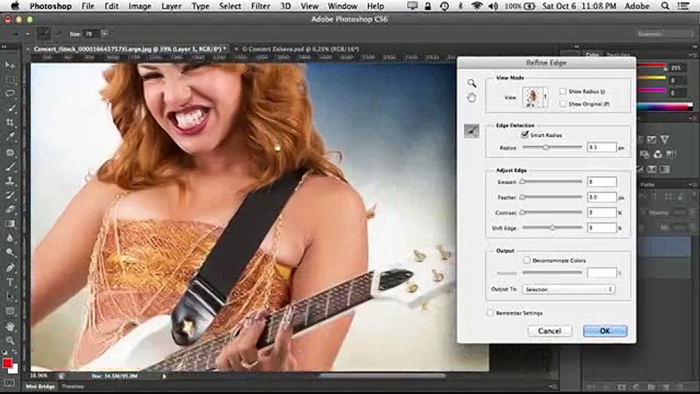Select the Path Selection tool
The height and width of the screenshot is (394, 700).
pyautogui.click(x=10, y=297)
